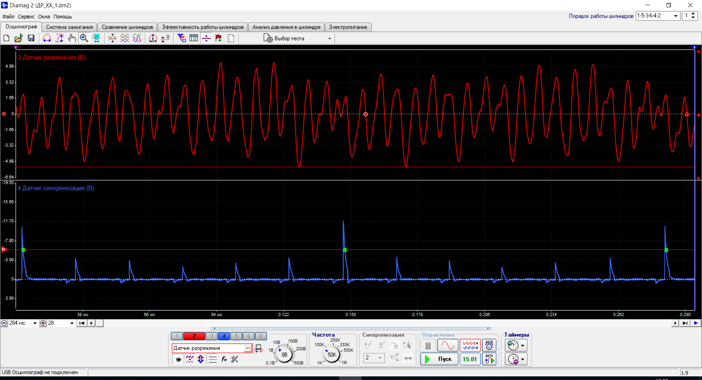
Task: Click the AUTO start-run icon
Action: [x=489, y=359]
